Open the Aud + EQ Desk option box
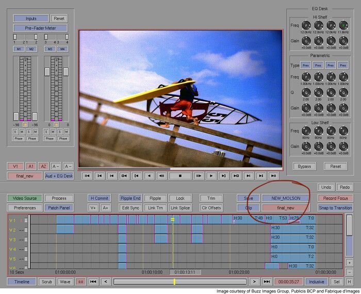Screen dimensions: 361x294 click(x=59, y=176)
